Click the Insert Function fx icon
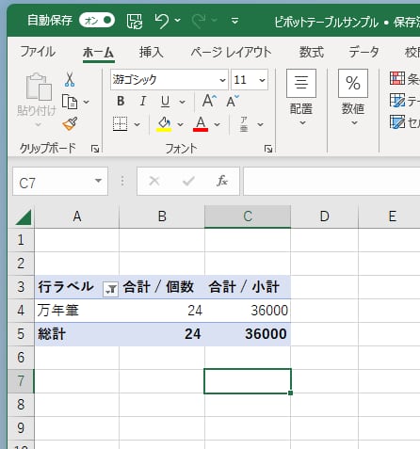 (222, 181)
